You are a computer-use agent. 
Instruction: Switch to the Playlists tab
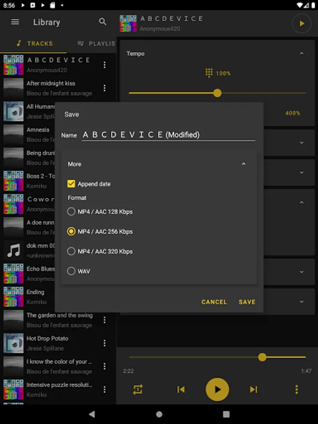tap(97, 43)
